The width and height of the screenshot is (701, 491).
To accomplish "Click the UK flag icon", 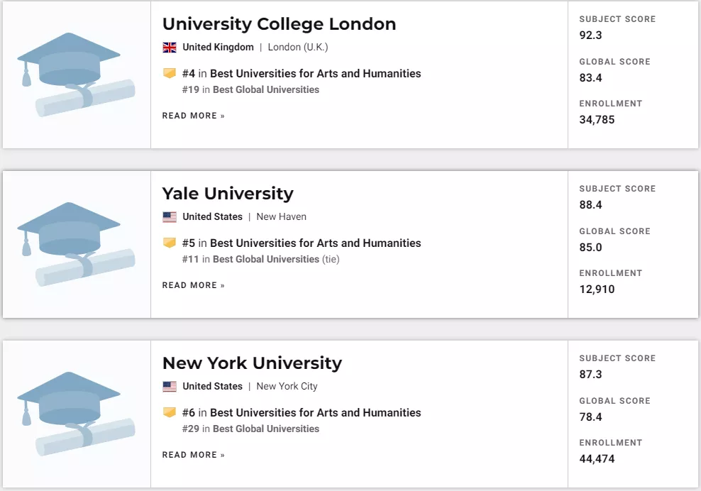I will pos(170,48).
